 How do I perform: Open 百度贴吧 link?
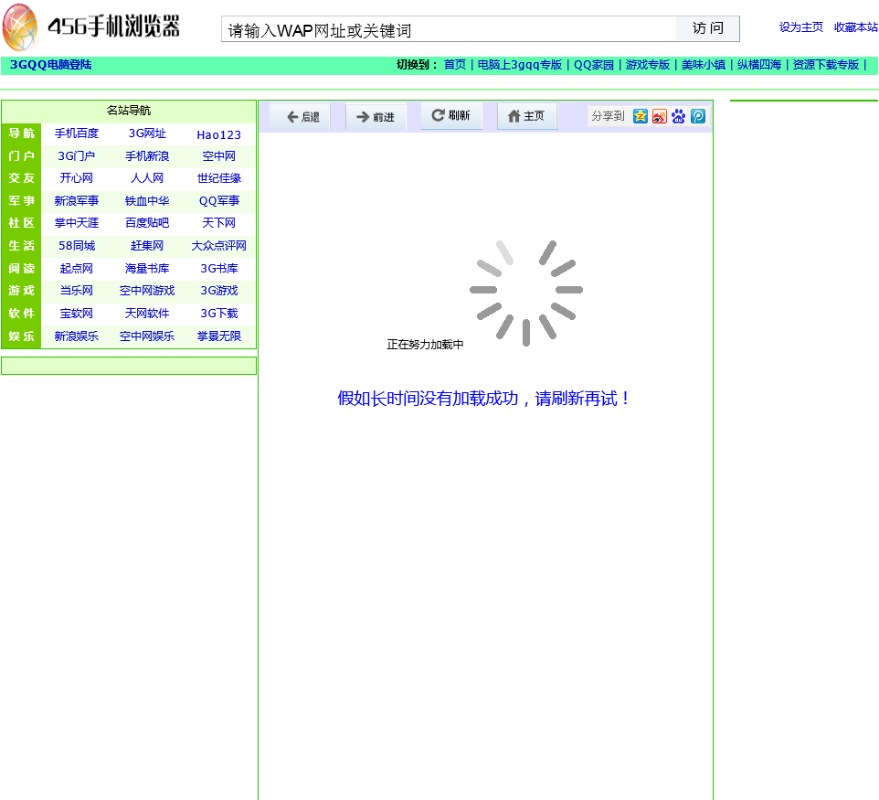147,223
